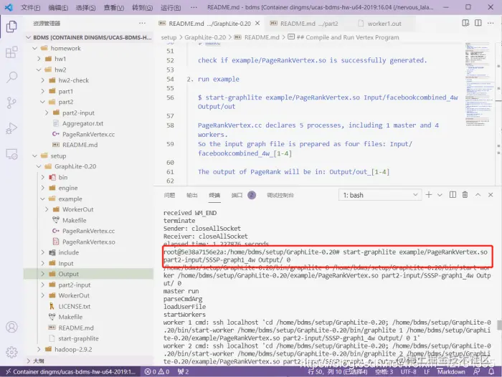The image size is (502, 377).
Task: Expand the hw2-check folder
Action: pyautogui.click(x=89, y=80)
